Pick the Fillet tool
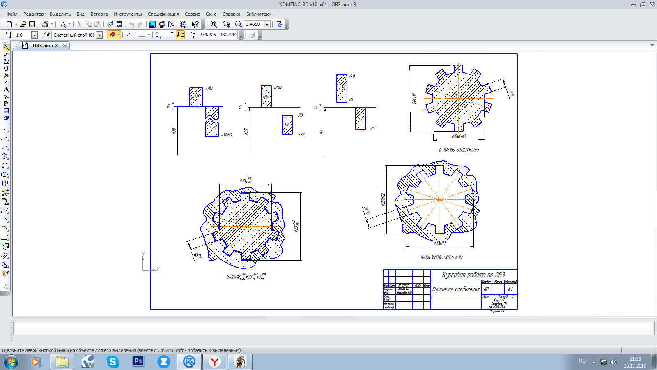Viewport: 657px width, 370px height. tap(5, 229)
